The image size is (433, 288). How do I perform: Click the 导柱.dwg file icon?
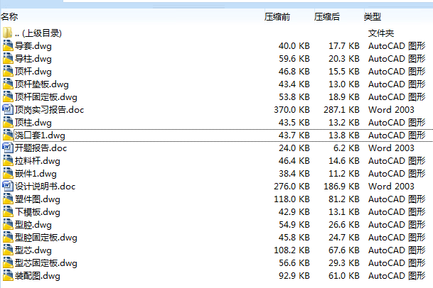pyautogui.click(x=8, y=59)
